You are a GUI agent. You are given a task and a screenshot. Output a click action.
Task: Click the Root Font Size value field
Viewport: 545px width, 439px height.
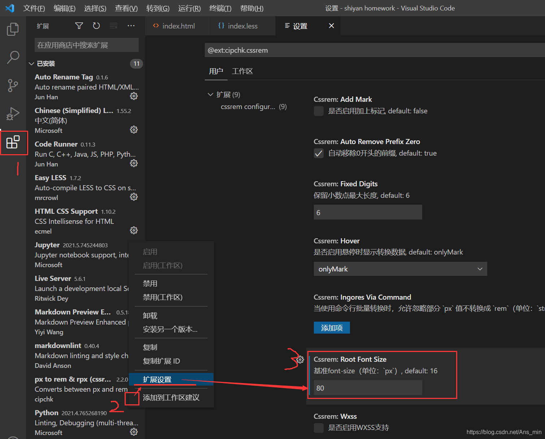coord(368,388)
